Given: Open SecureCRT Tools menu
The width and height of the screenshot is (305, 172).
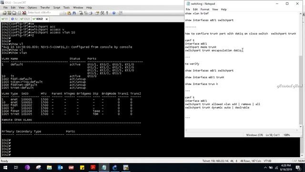Looking at the screenshot, I should (66, 8).
